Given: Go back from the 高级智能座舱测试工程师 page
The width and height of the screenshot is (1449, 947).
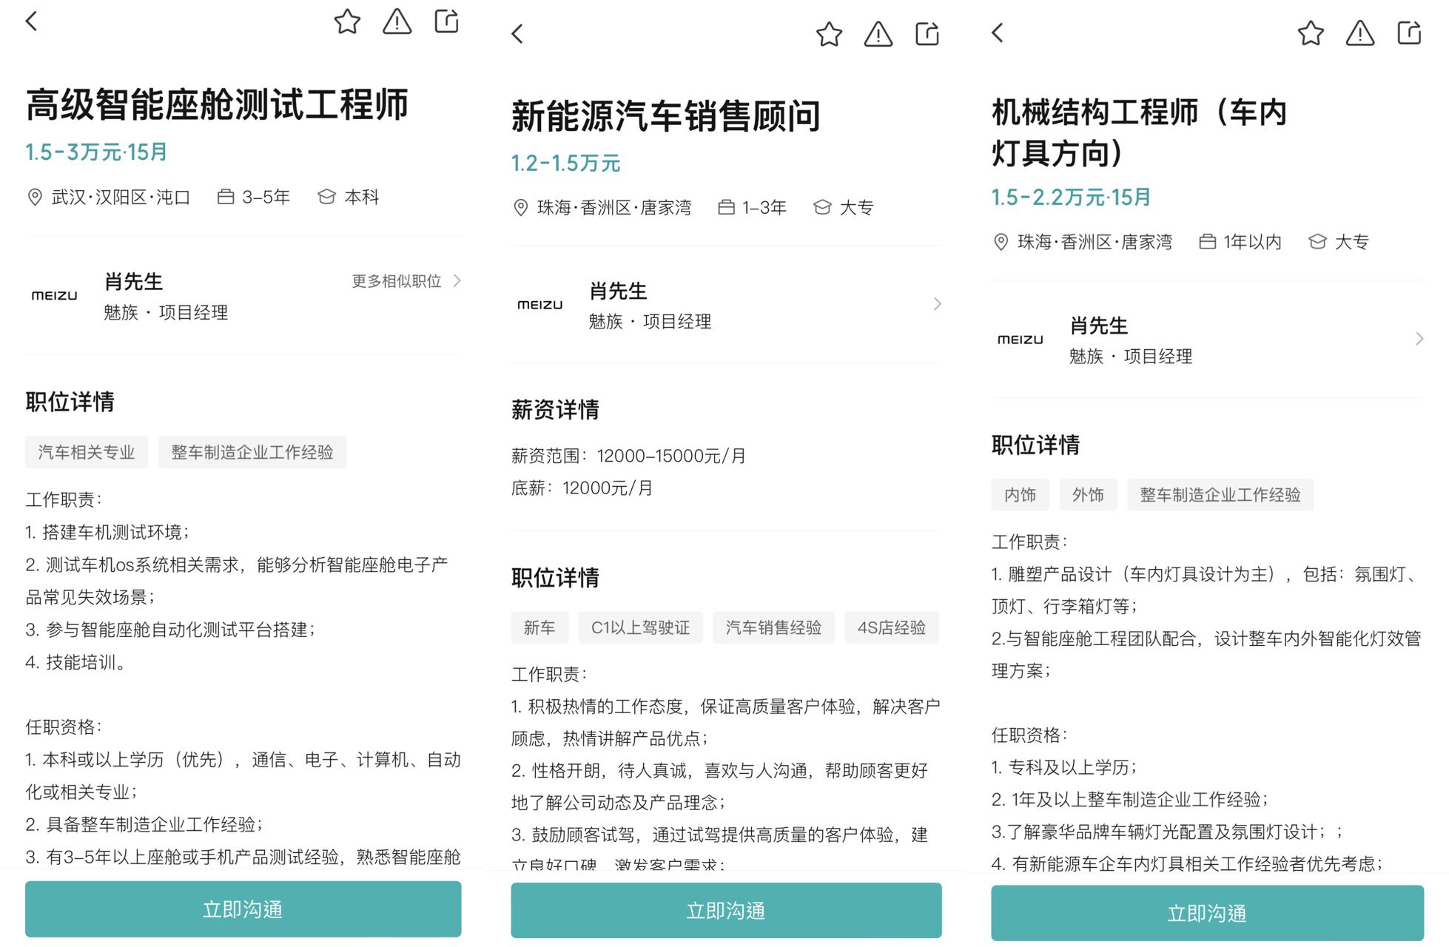Looking at the screenshot, I should click(31, 21).
